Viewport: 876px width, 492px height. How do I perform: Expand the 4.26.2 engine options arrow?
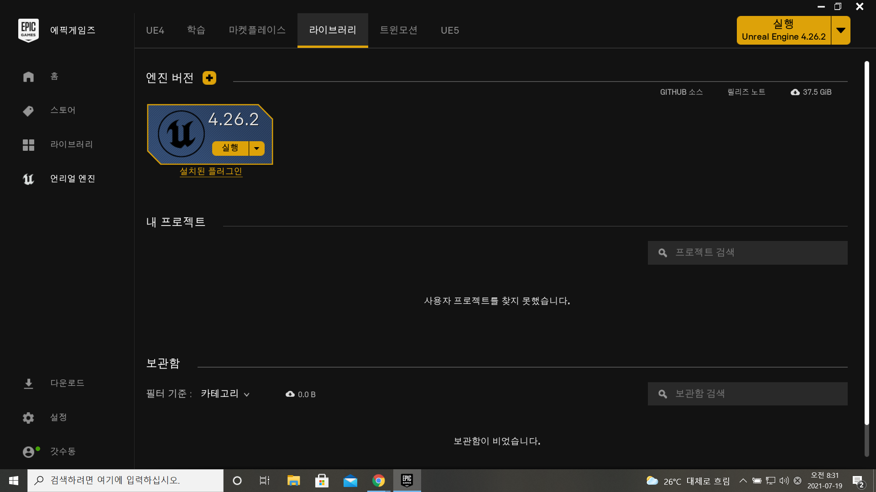[257, 149]
